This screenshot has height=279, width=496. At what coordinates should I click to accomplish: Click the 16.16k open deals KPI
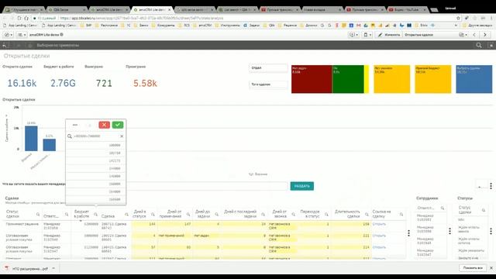[22, 83]
